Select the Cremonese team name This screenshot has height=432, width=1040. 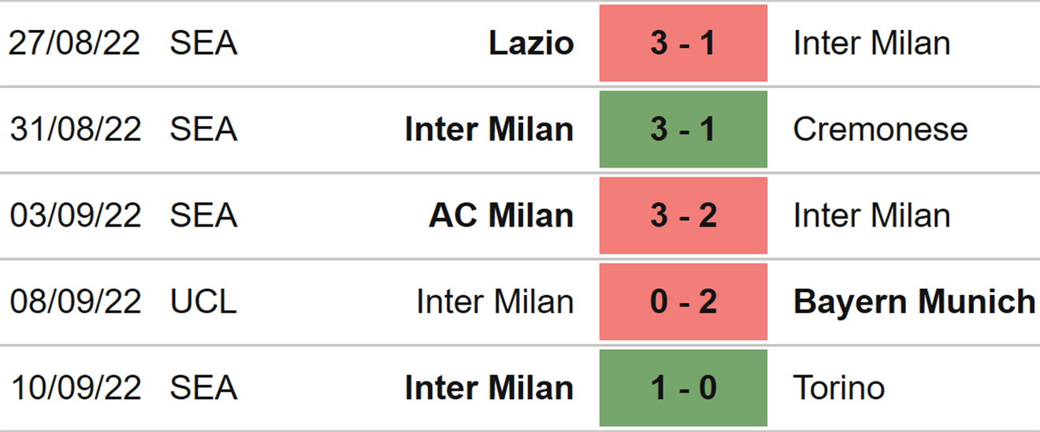point(880,130)
